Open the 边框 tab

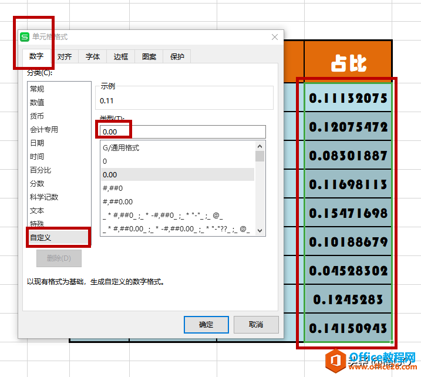121,56
